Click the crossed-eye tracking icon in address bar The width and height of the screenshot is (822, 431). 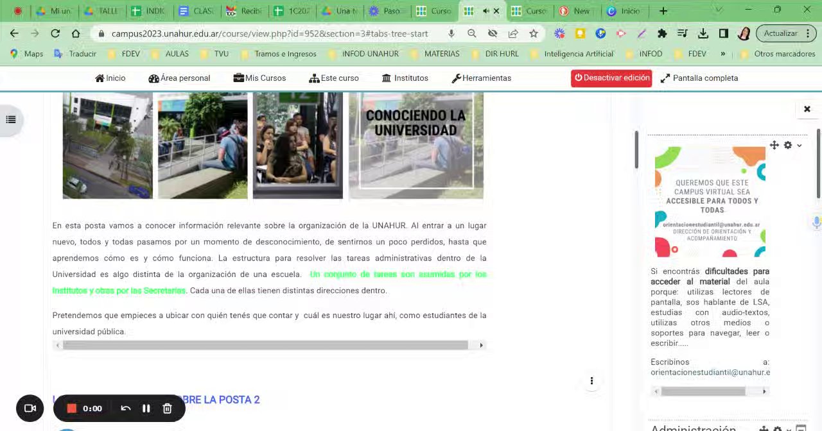(x=493, y=33)
